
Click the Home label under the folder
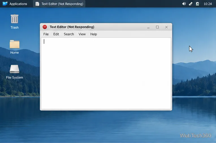[x=14, y=52]
